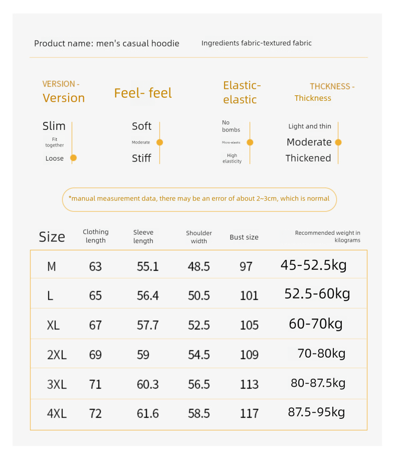Select the "Slim" version label
Viewport: 396px width, 465px height.
click(54, 126)
